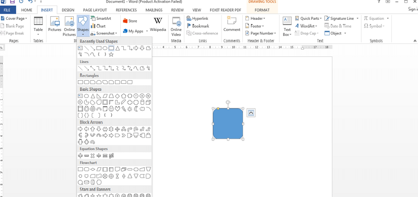This screenshot has height=197, width=418.
Task: Insert a SmartArt graphic
Action: [101, 18]
